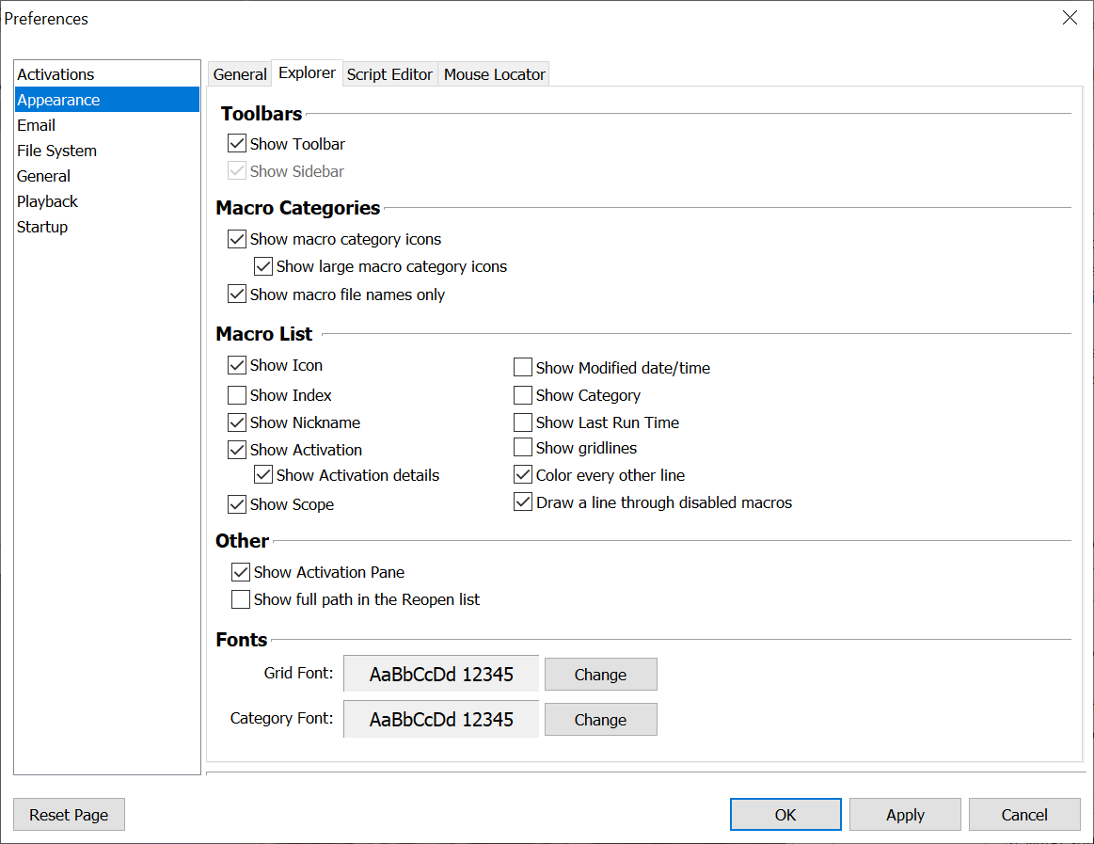The height and width of the screenshot is (844, 1094).
Task: Switch to the Script Editor tab
Action: tap(389, 74)
